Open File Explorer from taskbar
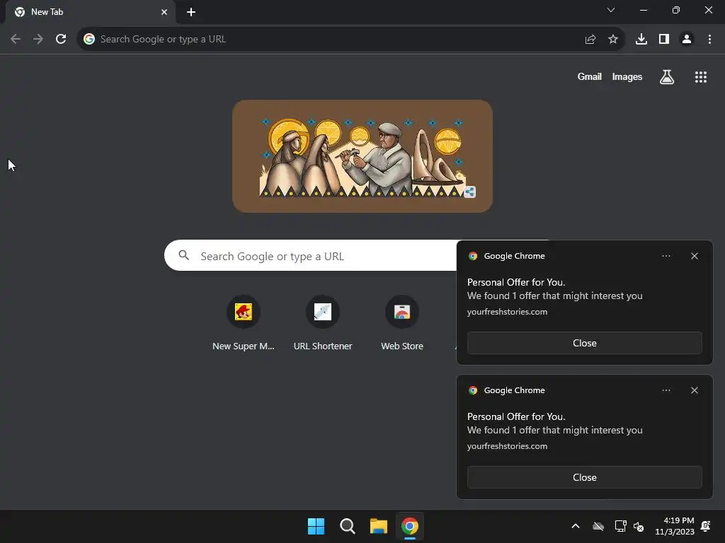Screen dimensions: 725x543 pyautogui.click(x=379, y=526)
